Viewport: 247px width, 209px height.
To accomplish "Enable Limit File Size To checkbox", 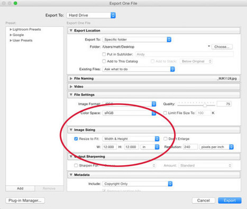I will click(165, 113).
